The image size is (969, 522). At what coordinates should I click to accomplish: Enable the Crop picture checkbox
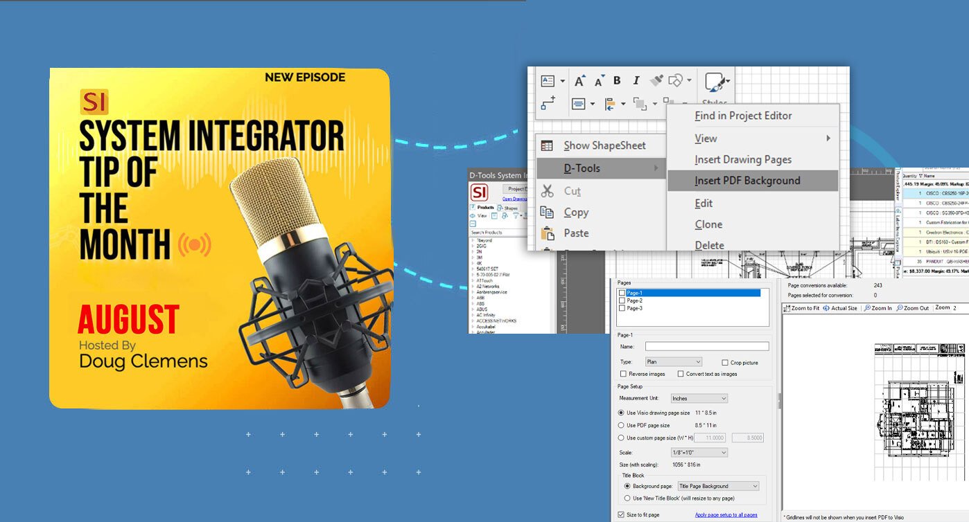click(x=724, y=362)
